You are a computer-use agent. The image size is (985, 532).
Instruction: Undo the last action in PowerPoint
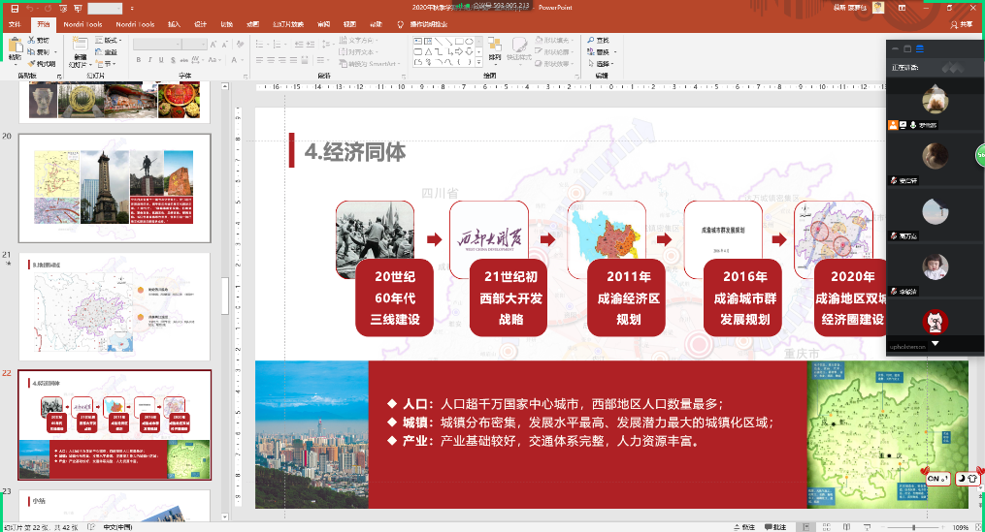(30, 9)
